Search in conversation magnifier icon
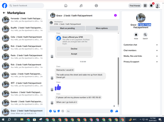164x122 pixels. pos(145,35)
